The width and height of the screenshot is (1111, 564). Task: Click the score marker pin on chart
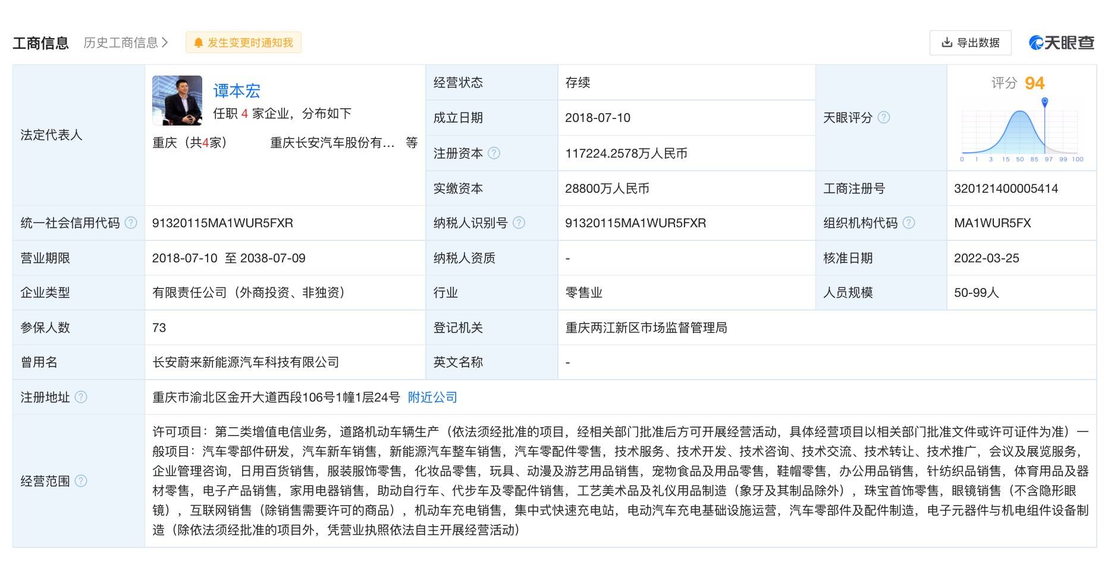click(1044, 102)
